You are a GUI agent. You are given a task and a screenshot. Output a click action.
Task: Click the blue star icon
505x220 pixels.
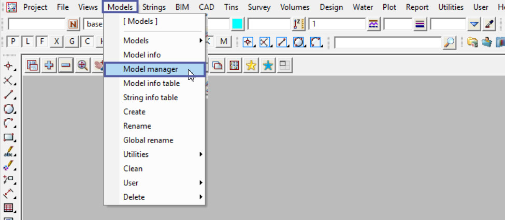[268, 66]
